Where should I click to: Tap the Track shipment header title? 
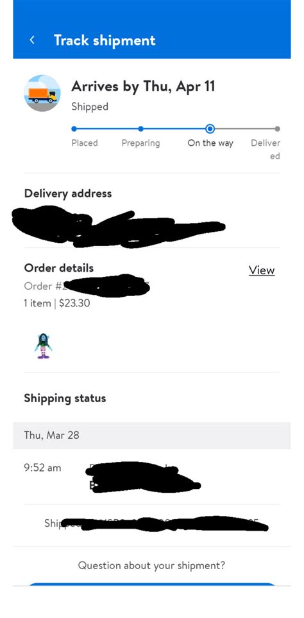point(105,40)
